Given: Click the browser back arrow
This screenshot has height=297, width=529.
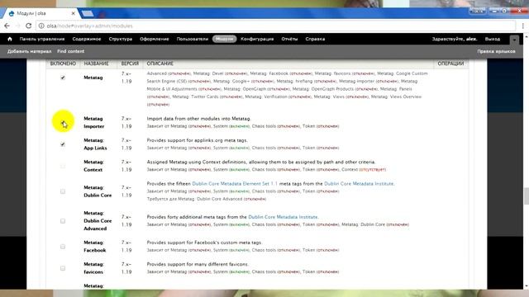Looking at the screenshot, I should click(7, 26).
